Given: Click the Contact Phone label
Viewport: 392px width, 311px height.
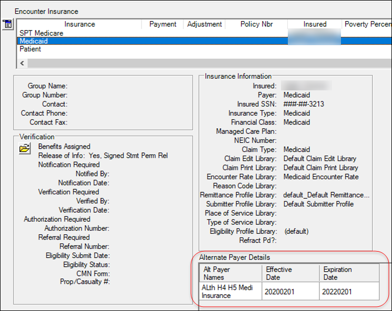Looking at the screenshot, I should [44, 113].
